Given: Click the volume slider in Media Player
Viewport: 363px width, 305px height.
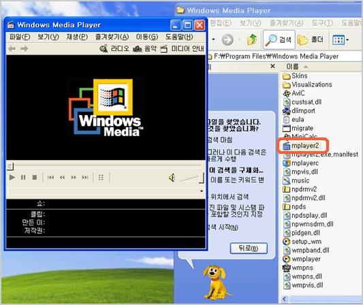Looking at the screenshot, I should (191, 178).
